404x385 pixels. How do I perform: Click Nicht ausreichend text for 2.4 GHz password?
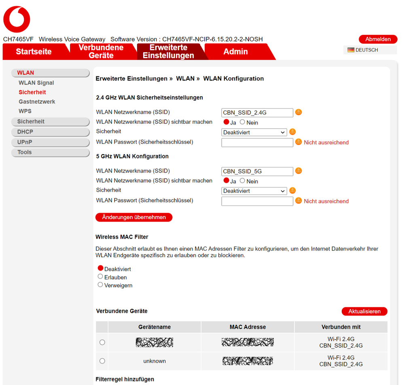click(326, 142)
